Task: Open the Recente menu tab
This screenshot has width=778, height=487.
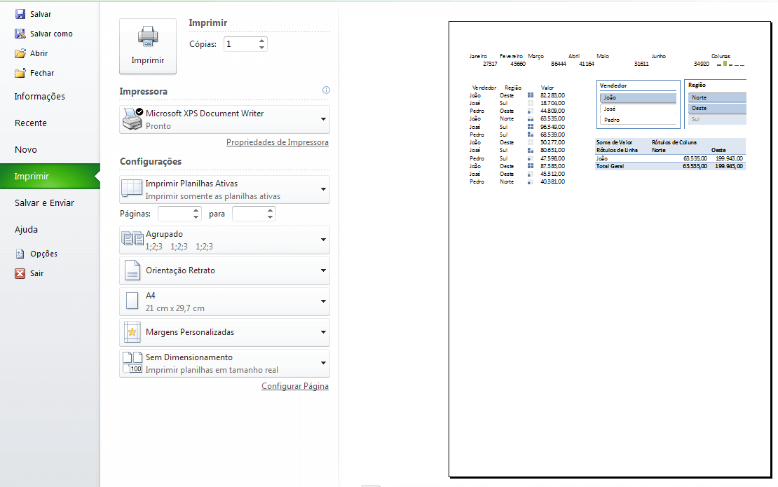Action: [x=31, y=123]
